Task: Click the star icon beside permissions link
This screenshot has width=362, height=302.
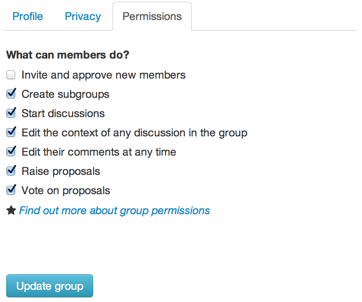Action: point(11,210)
